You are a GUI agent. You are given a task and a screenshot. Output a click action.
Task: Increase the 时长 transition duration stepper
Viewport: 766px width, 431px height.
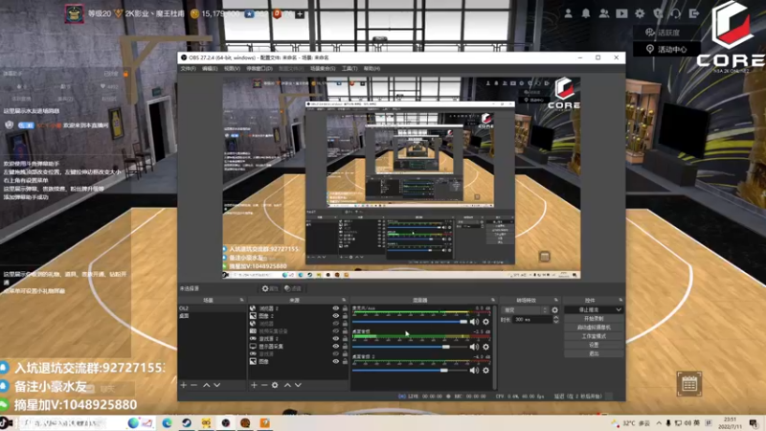click(555, 317)
